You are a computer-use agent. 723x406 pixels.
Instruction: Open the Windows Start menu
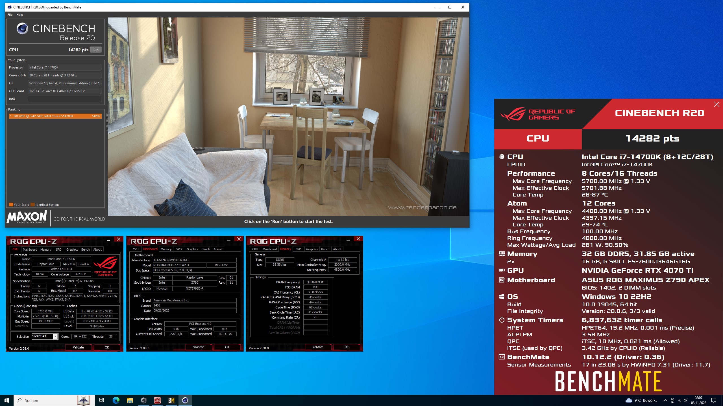pyautogui.click(x=7, y=400)
